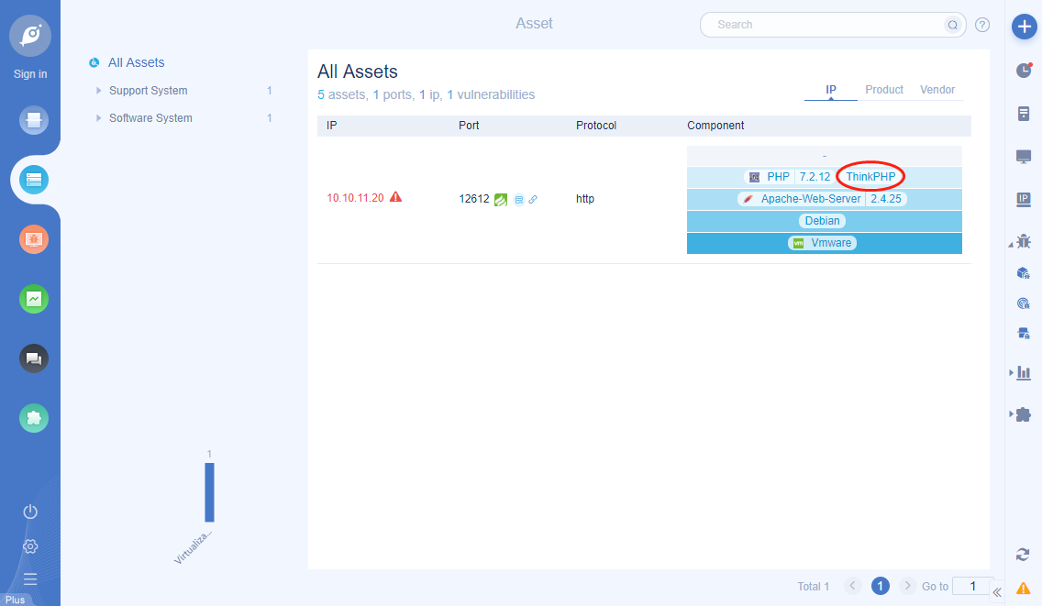Switch to the IP tab
This screenshot has height=606, width=1042.
(831, 90)
